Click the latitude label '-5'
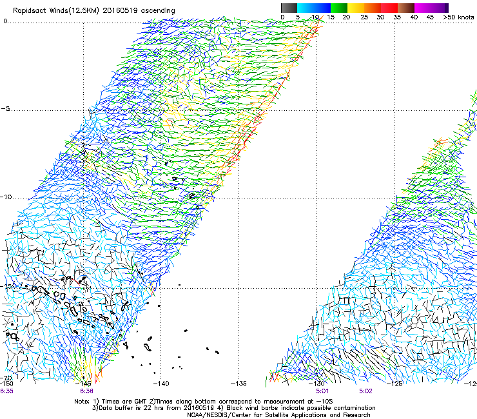477x419 pixels. [5, 108]
